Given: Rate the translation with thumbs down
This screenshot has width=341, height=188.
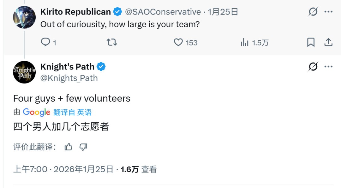Looking at the screenshot, I should 83,147.
